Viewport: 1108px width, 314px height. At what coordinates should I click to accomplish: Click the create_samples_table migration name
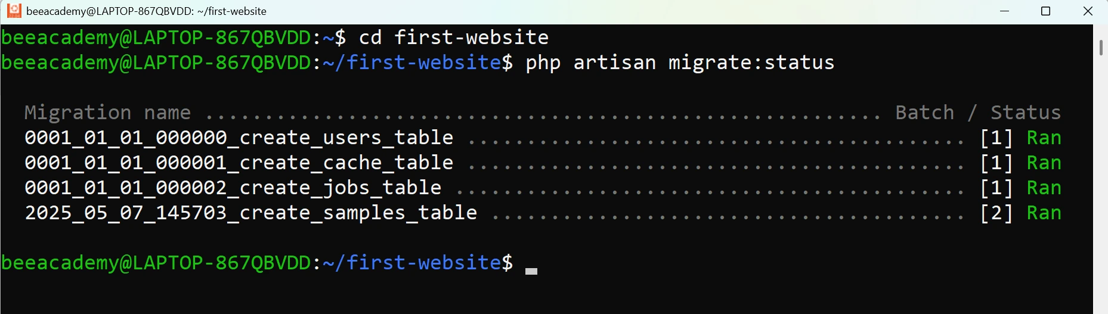[x=250, y=213]
